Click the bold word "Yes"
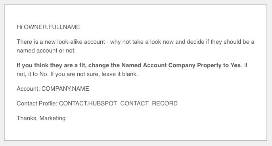272x146 pixels. [236, 65]
